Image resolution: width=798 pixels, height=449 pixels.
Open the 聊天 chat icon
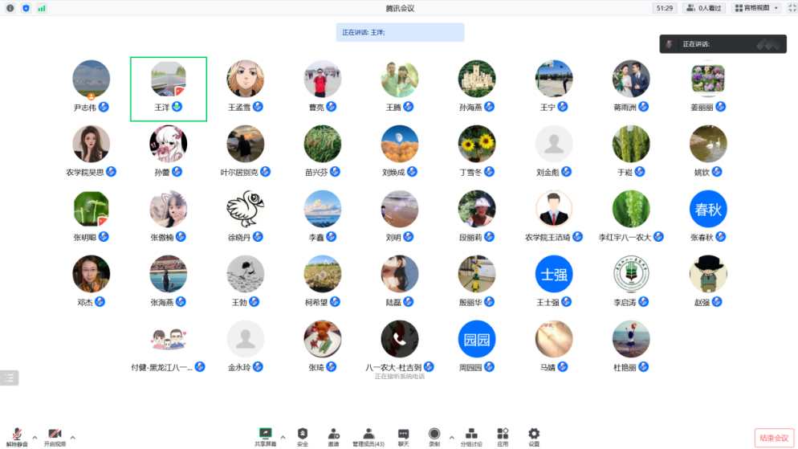coord(403,435)
